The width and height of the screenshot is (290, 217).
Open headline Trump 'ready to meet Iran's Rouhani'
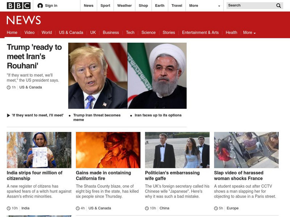tap(34, 56)
